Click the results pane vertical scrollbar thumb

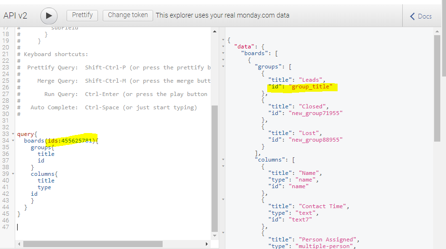tap(437, 88)
